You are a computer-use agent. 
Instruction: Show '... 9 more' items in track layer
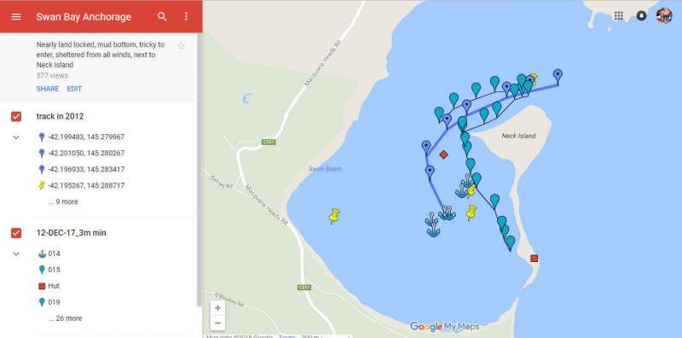click(63, 201)
